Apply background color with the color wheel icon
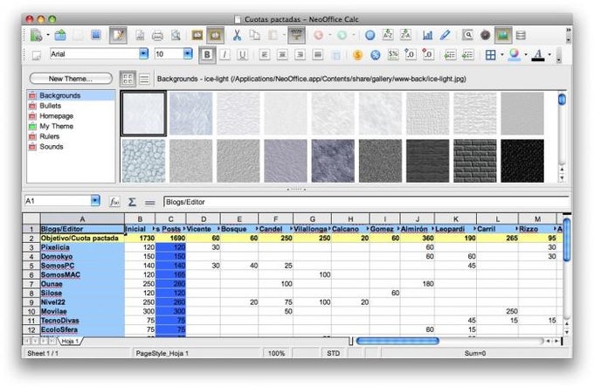 pyautogui.click(x=514, y=54)
